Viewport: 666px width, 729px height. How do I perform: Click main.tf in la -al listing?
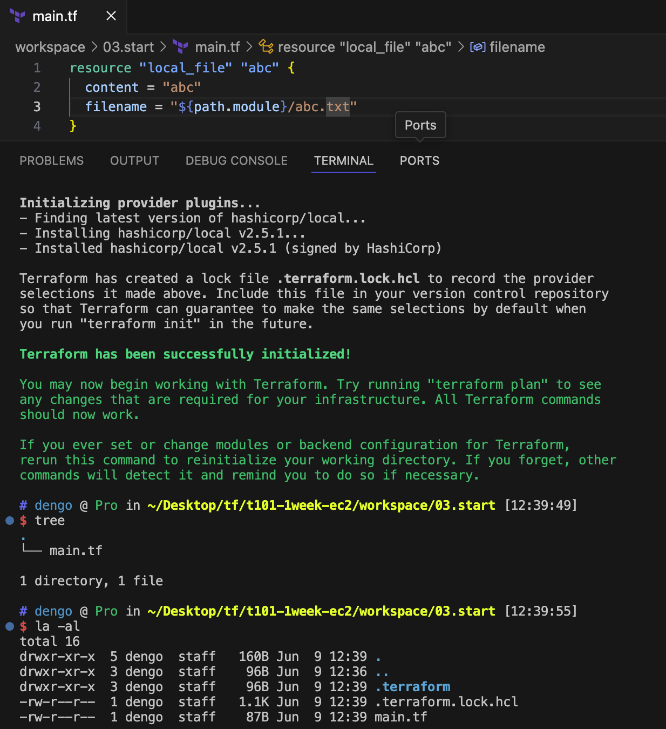click(401, 717)
